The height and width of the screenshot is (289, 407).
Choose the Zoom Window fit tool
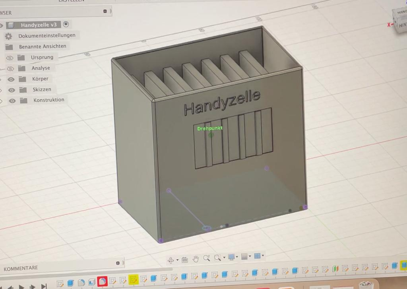217,258
